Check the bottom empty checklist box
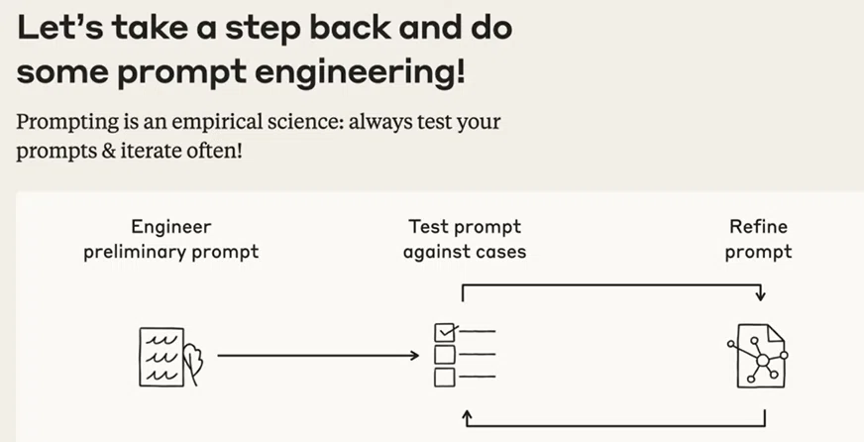Viewport: 864px width, 442px height. [x=444, y=378]
